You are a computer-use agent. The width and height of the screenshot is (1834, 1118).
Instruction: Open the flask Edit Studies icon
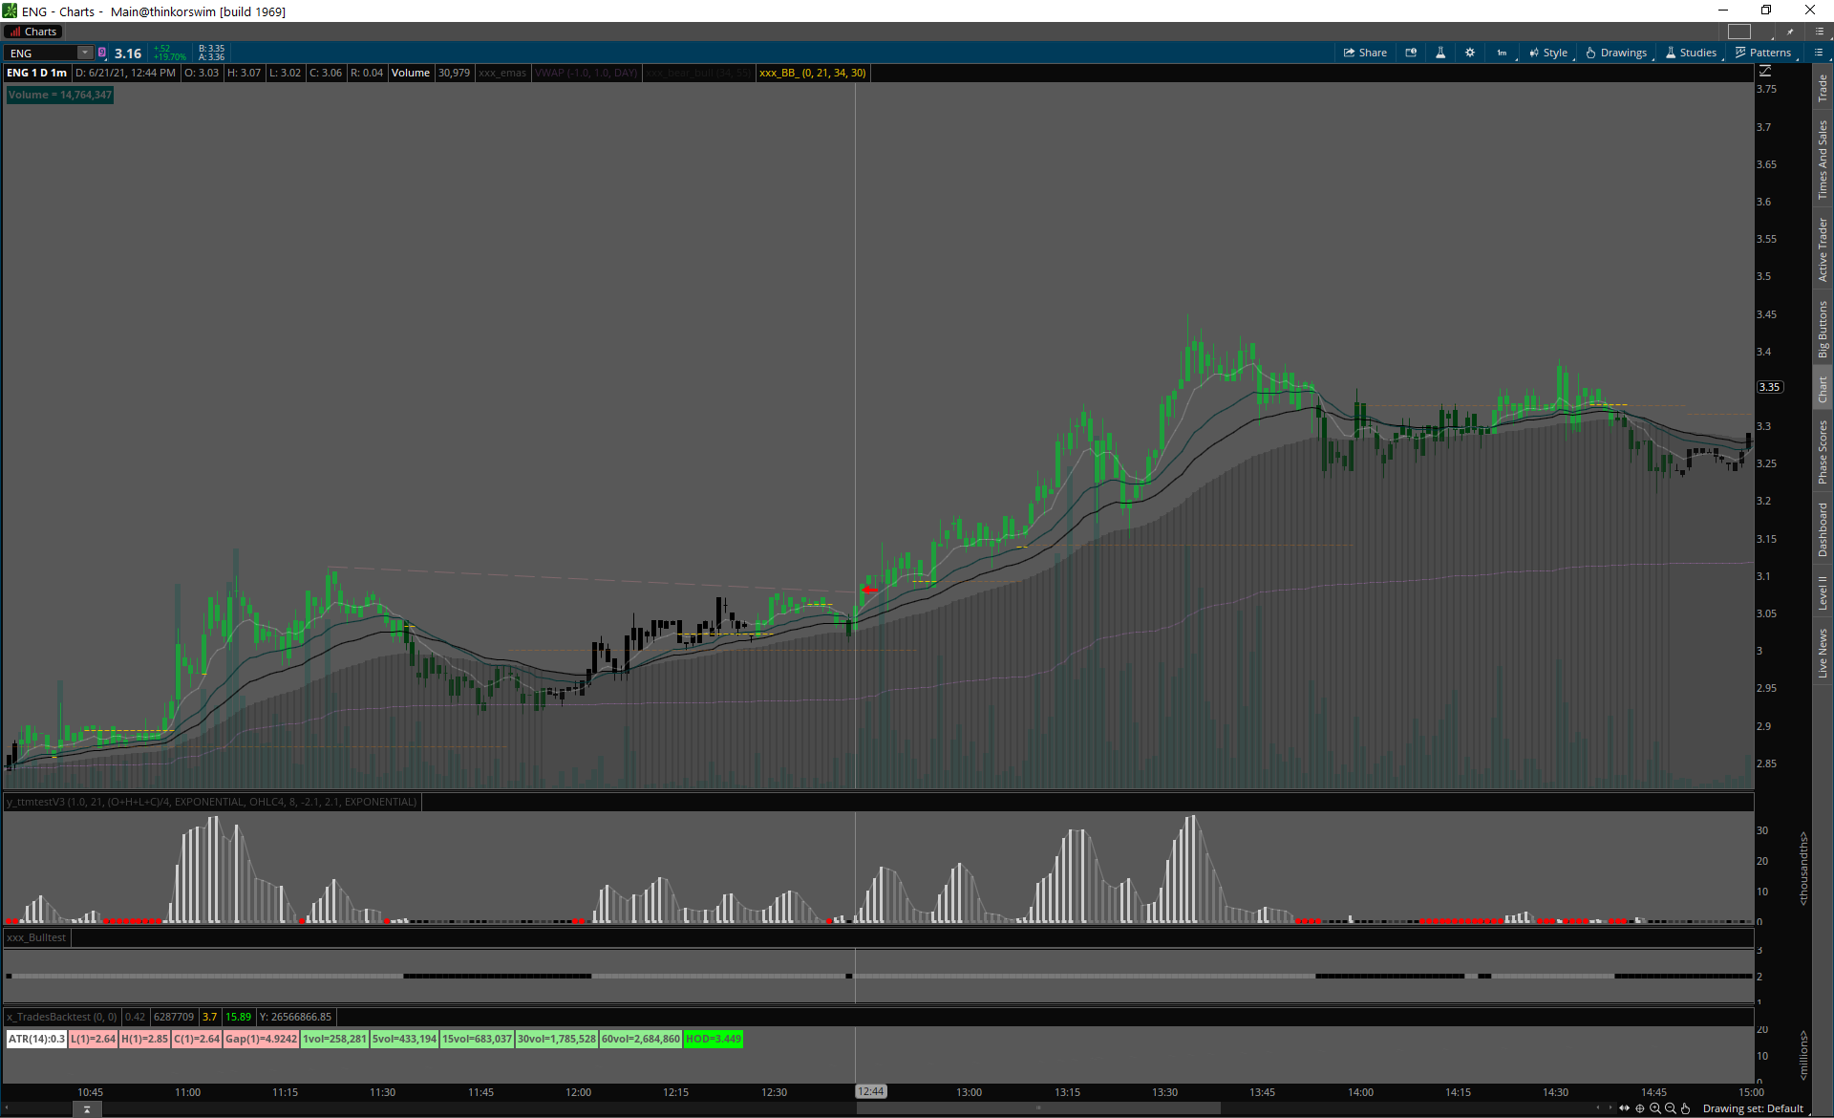coord(1440,53)
